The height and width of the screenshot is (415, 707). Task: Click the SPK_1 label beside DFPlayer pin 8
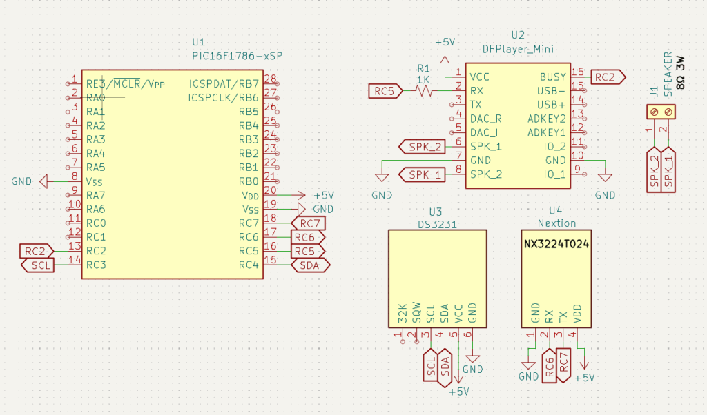(423, 174)
